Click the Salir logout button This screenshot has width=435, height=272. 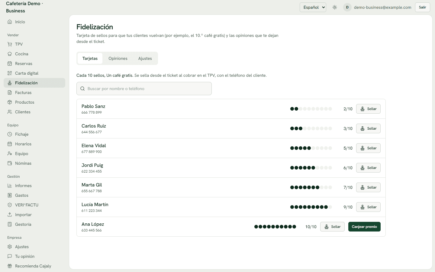coord(423,7)
